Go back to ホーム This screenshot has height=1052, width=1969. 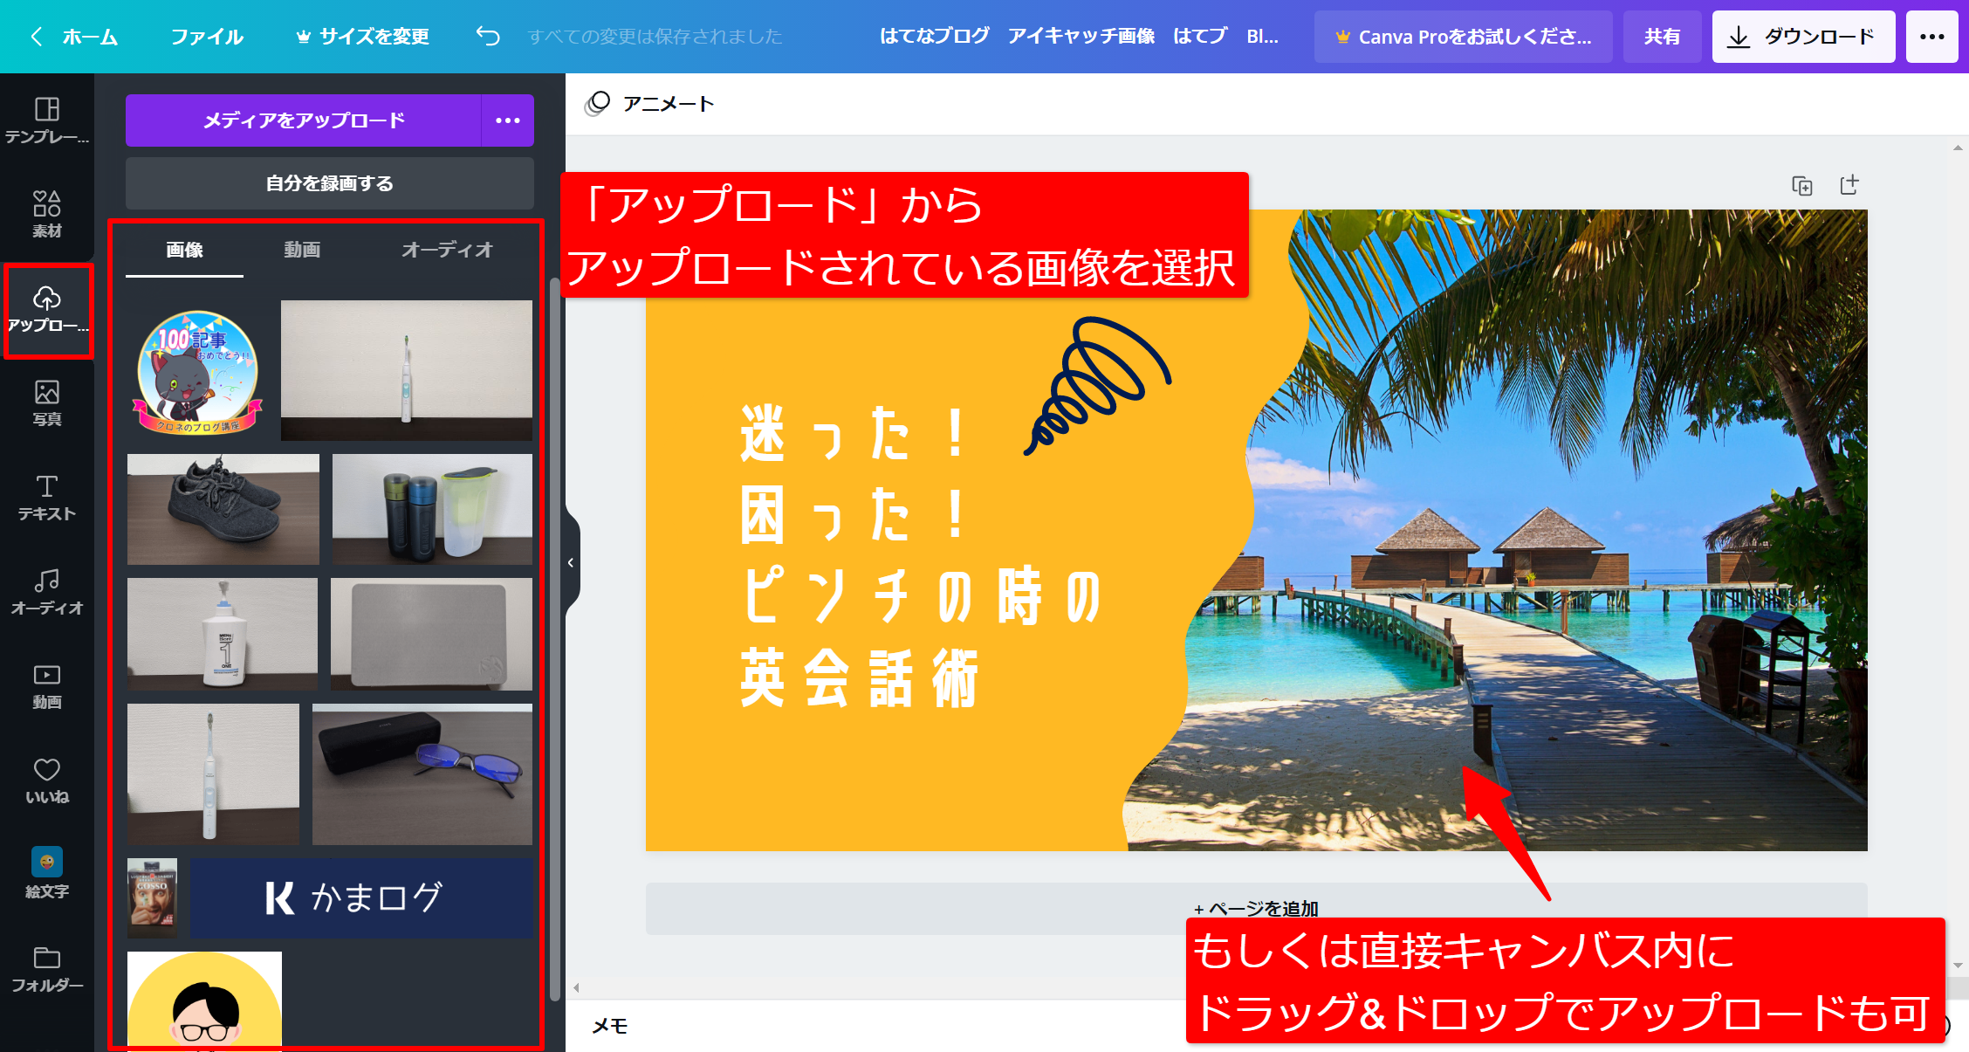point(75,37)
